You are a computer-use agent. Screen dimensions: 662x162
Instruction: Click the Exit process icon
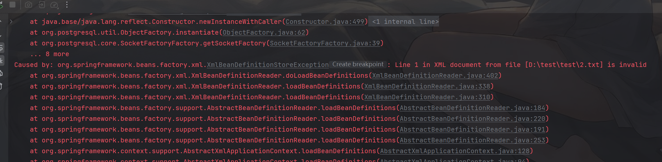point(42,5)
